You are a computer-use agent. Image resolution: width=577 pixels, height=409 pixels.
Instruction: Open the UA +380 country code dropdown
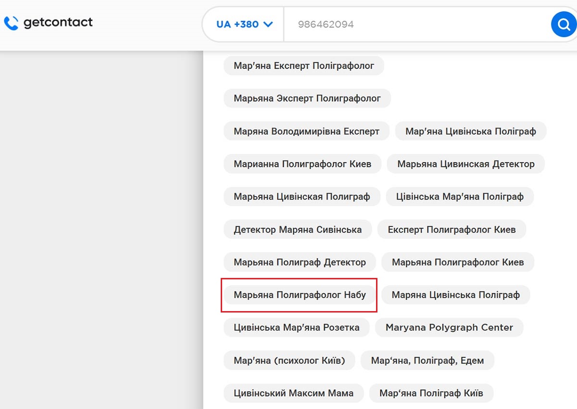pos(244,24)
